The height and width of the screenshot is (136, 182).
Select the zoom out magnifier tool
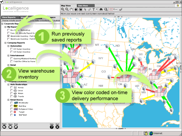tap(67, 9)
